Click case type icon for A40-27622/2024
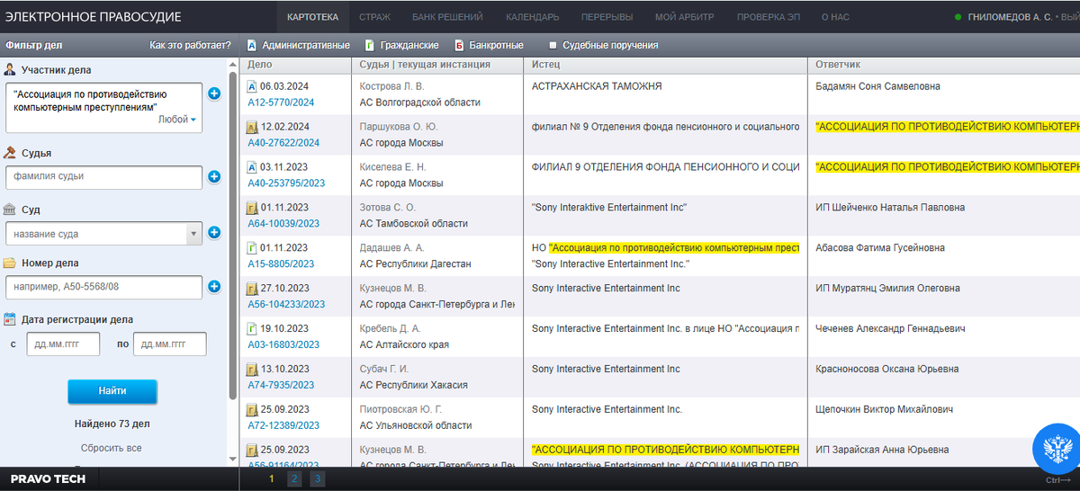Image resolution: width=1080 pixels, height=491 pixels. click(x=252, y=127)
